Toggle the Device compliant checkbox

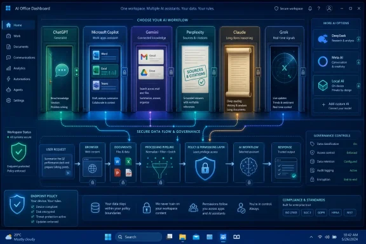pyautogui.click(x=32, y=207)
